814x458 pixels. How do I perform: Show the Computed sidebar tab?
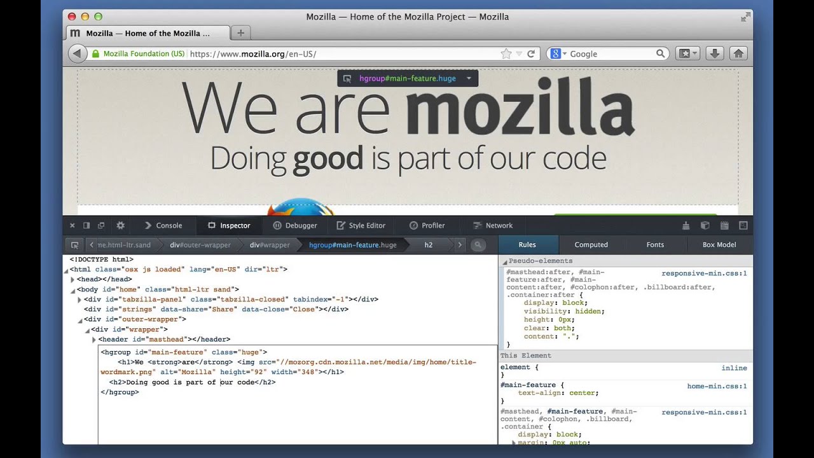(591, 245)
